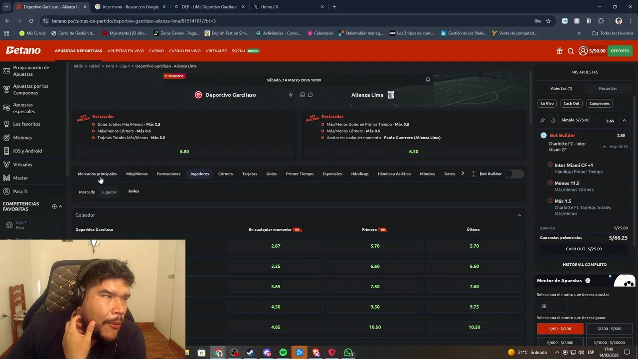Collapse selections chevron beside Hoy 18:30
Viewport: 638px width, 359px height.
click(604, 147)
